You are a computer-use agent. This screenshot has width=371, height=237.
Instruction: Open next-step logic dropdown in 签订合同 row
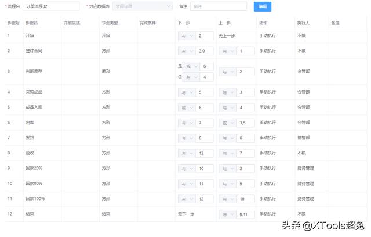(187, 51)
